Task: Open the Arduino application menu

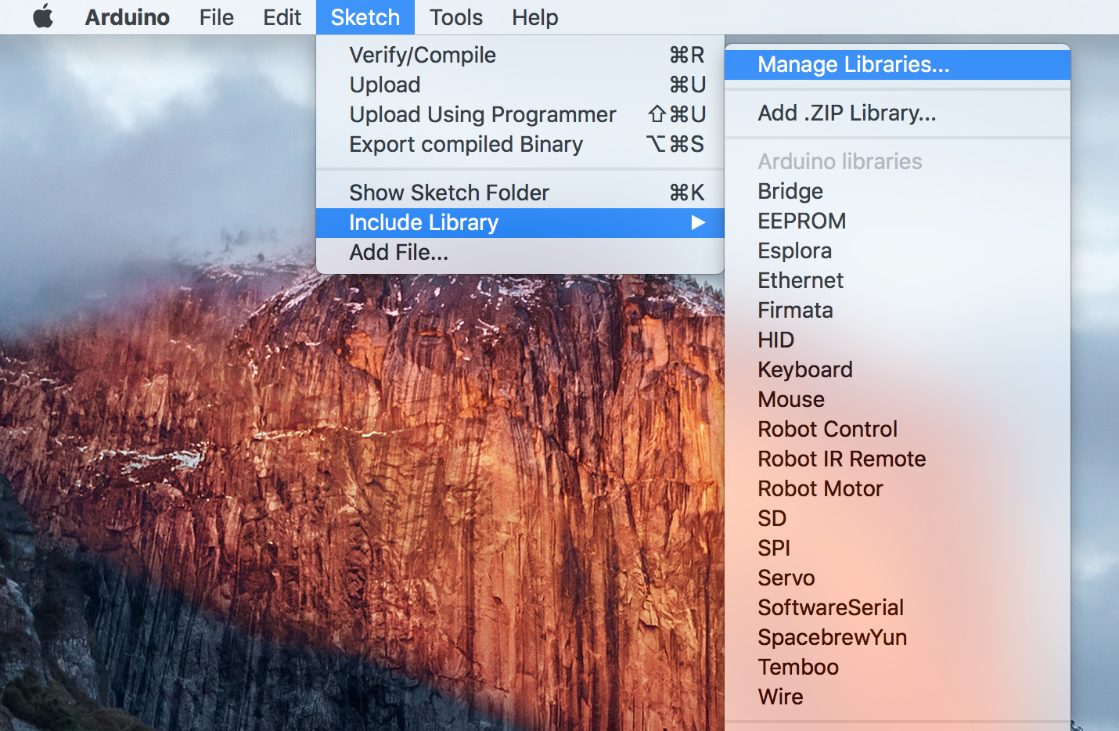Action: [x=127, y=17]
